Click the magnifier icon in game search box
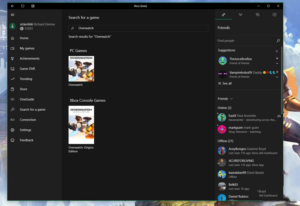 (x=72, y=28)
